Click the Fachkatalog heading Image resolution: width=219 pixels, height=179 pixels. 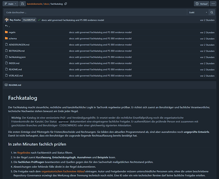(23, 98)
